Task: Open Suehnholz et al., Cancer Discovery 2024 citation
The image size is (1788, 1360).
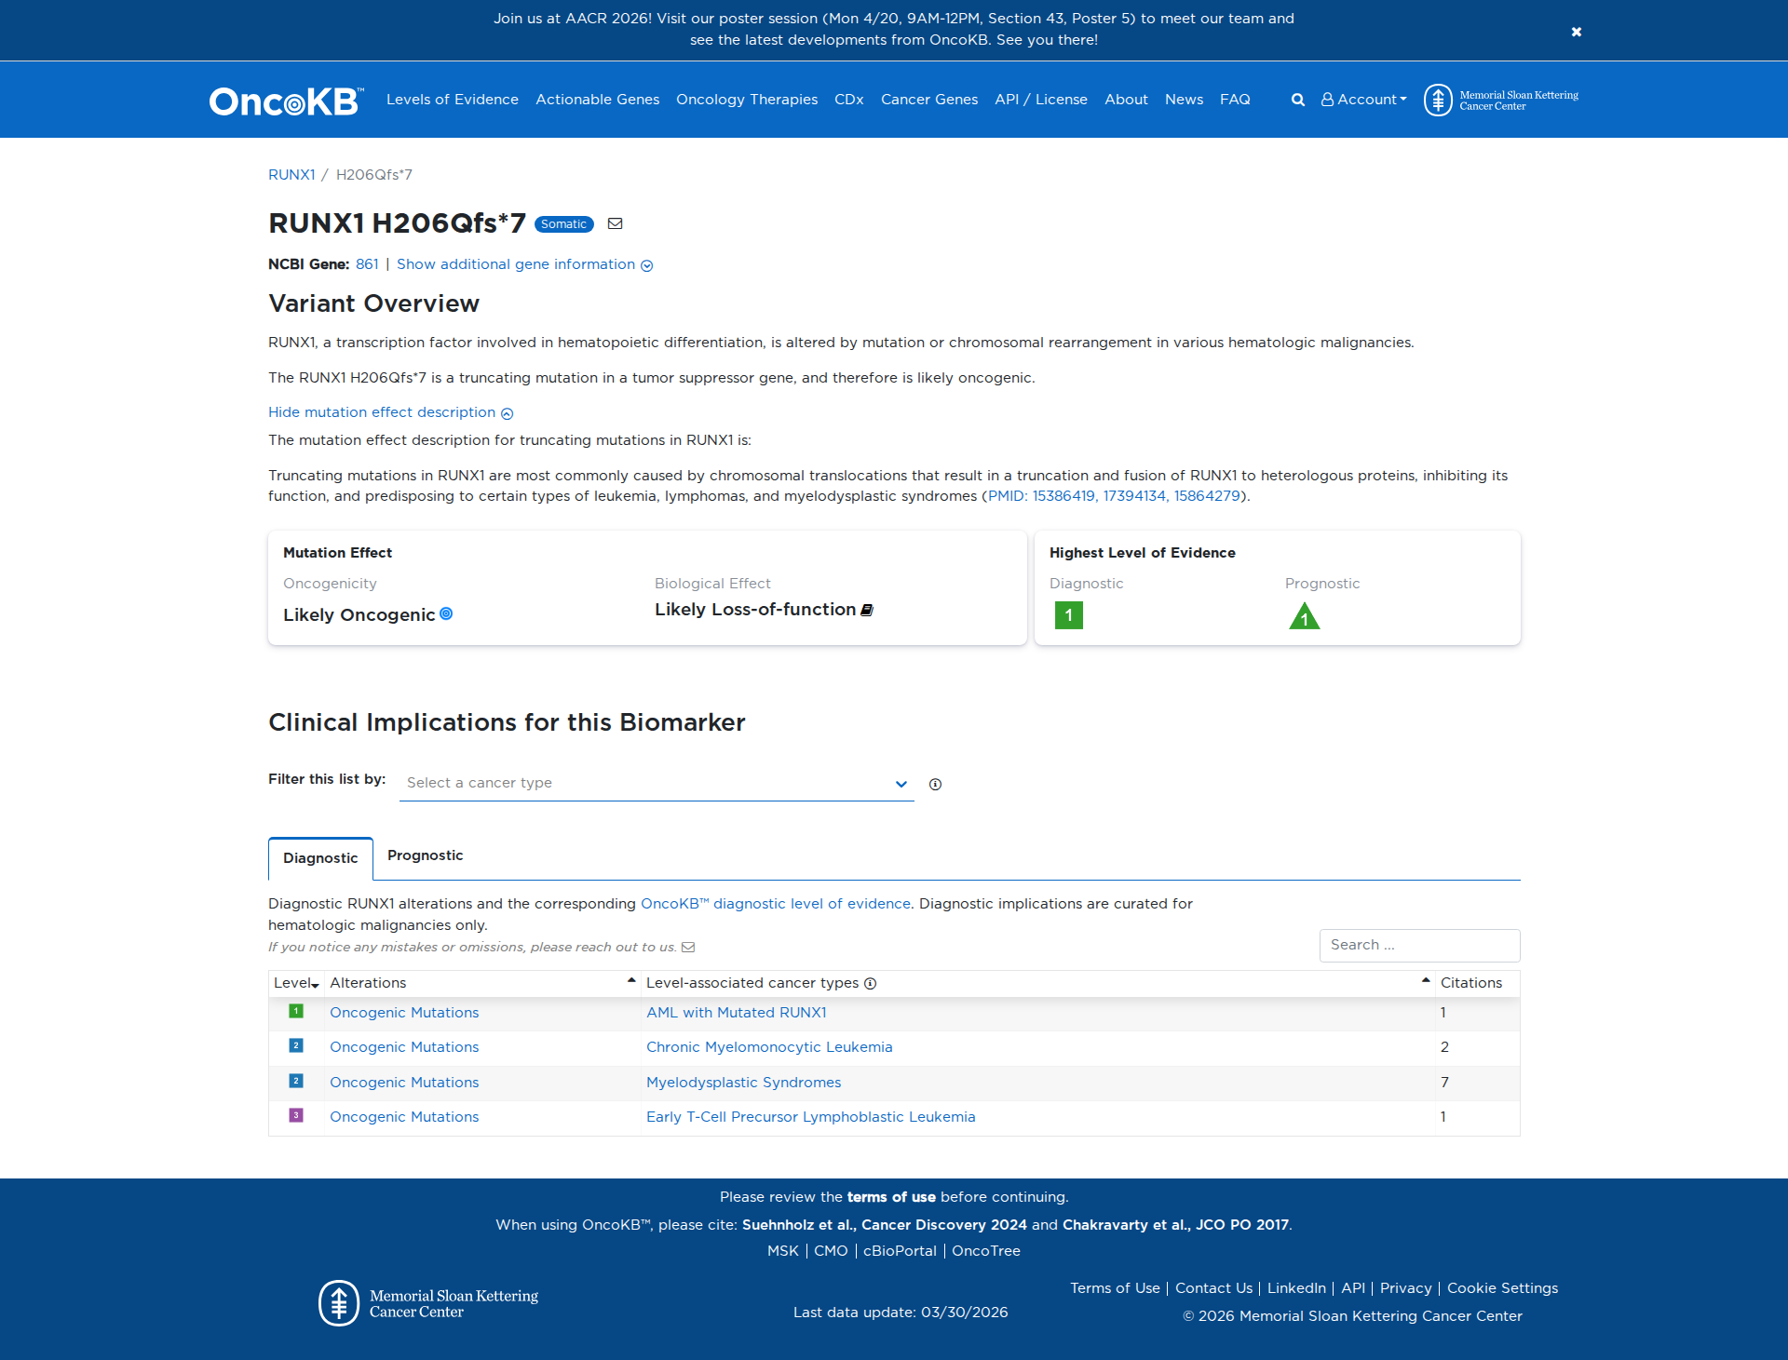Action: click(885, 1225)
